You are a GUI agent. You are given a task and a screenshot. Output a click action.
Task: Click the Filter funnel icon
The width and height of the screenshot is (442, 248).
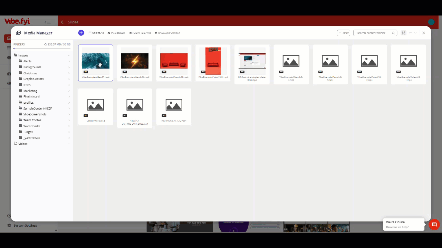(x=340, y=33)
